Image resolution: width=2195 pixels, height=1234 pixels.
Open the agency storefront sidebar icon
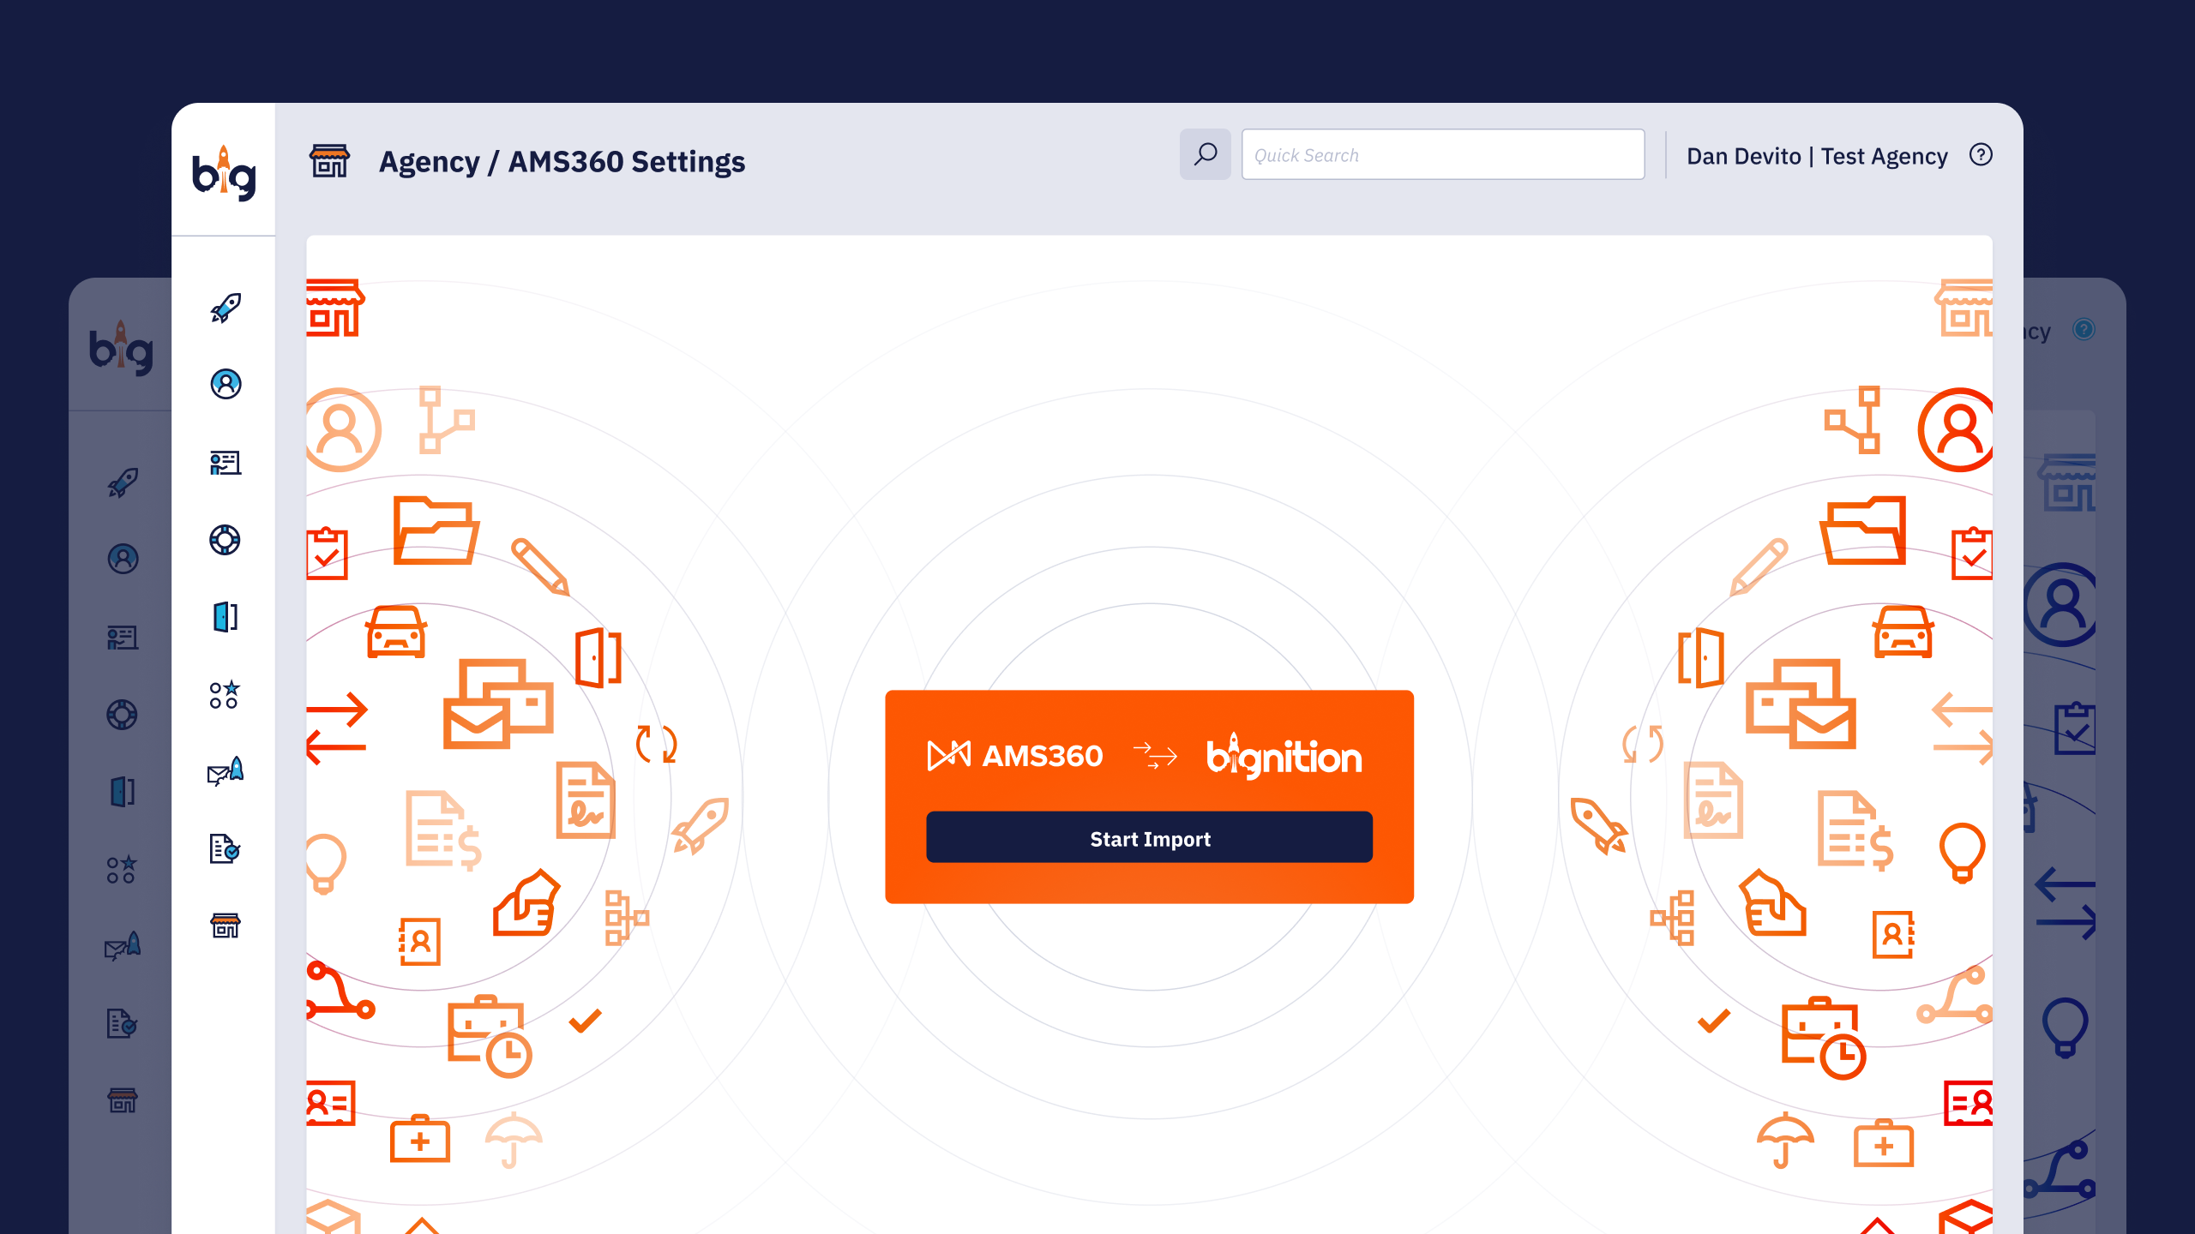click(x=226, y=925)
